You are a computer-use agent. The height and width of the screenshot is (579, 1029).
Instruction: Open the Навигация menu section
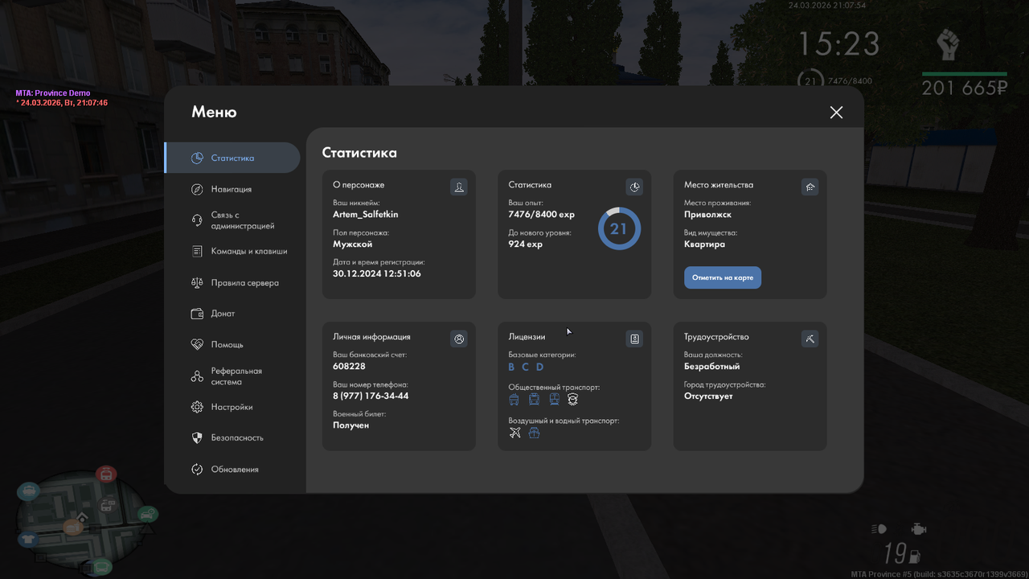[x=232, y=189]
